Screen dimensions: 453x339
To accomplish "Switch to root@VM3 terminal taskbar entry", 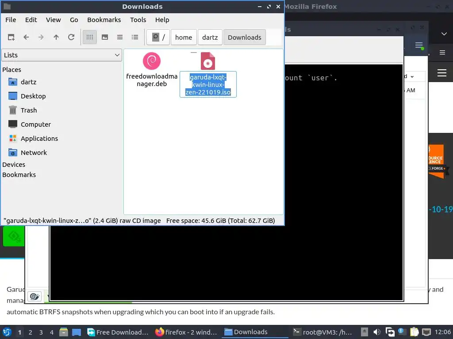I will [x=323, y=332].
